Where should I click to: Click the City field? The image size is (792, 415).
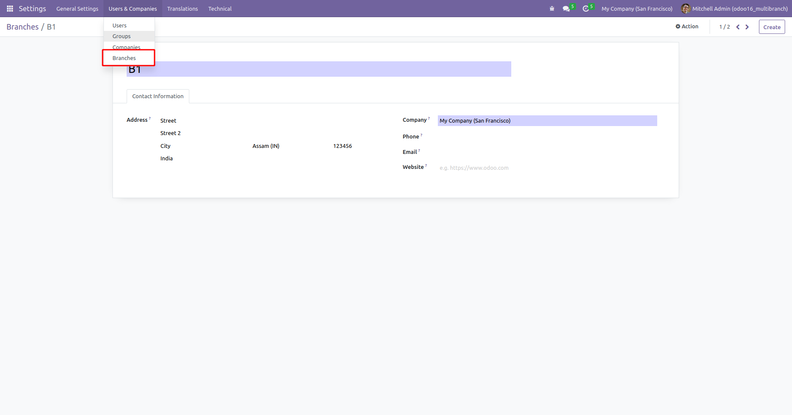point(204,146)
